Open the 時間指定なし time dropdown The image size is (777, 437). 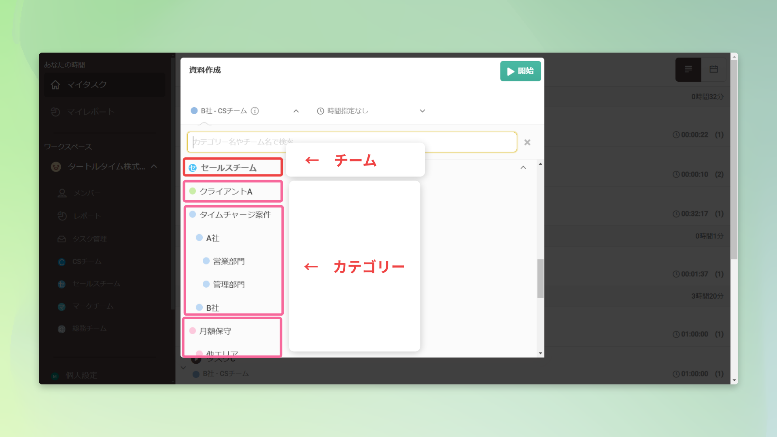coord(422,111)
